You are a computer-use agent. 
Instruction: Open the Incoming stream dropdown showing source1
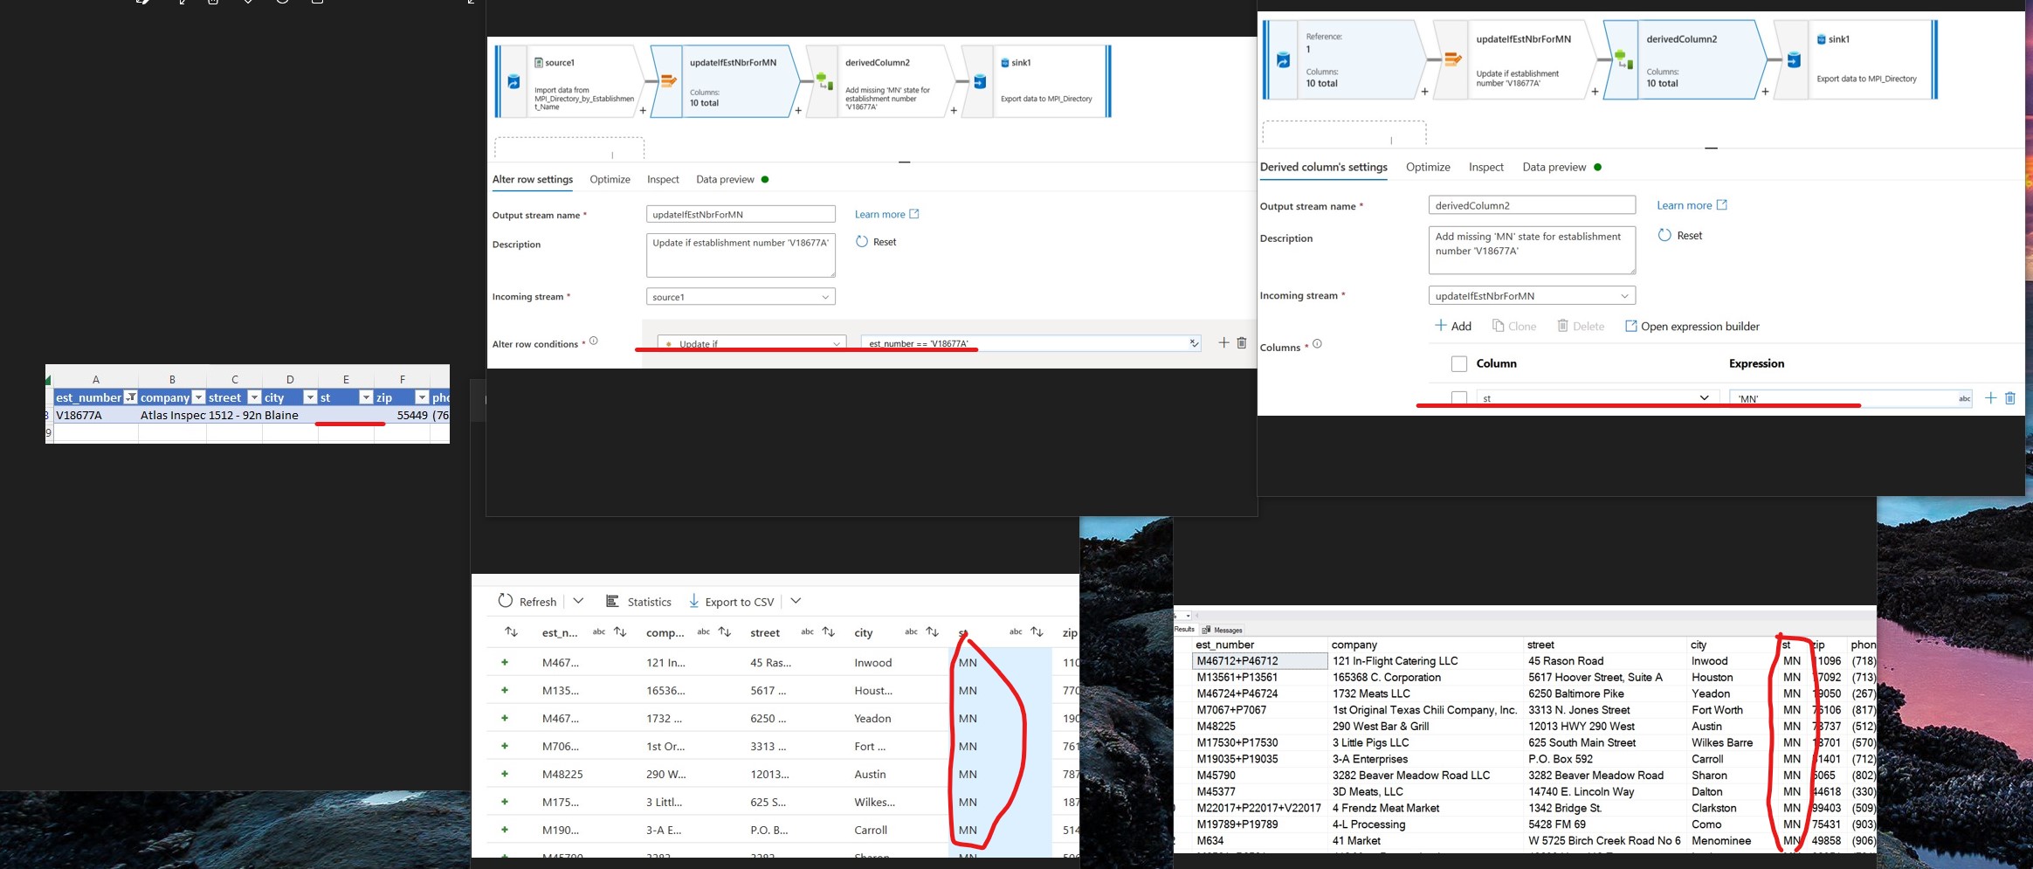tap(741, 296)
